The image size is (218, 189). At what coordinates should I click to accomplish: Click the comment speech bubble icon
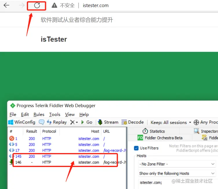[x=41, y=122]
